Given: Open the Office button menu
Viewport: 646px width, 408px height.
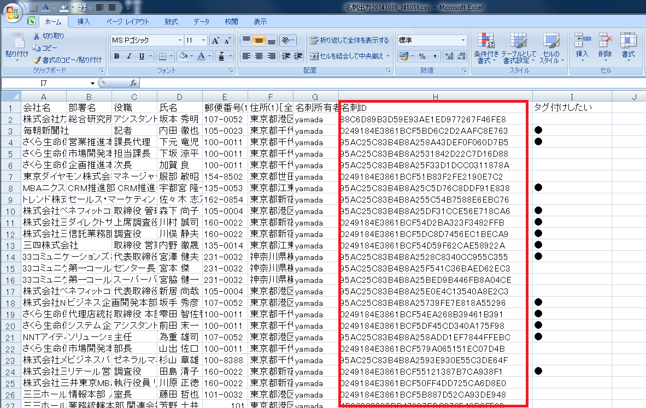Looking at the screenshot, I should [13, 13].
